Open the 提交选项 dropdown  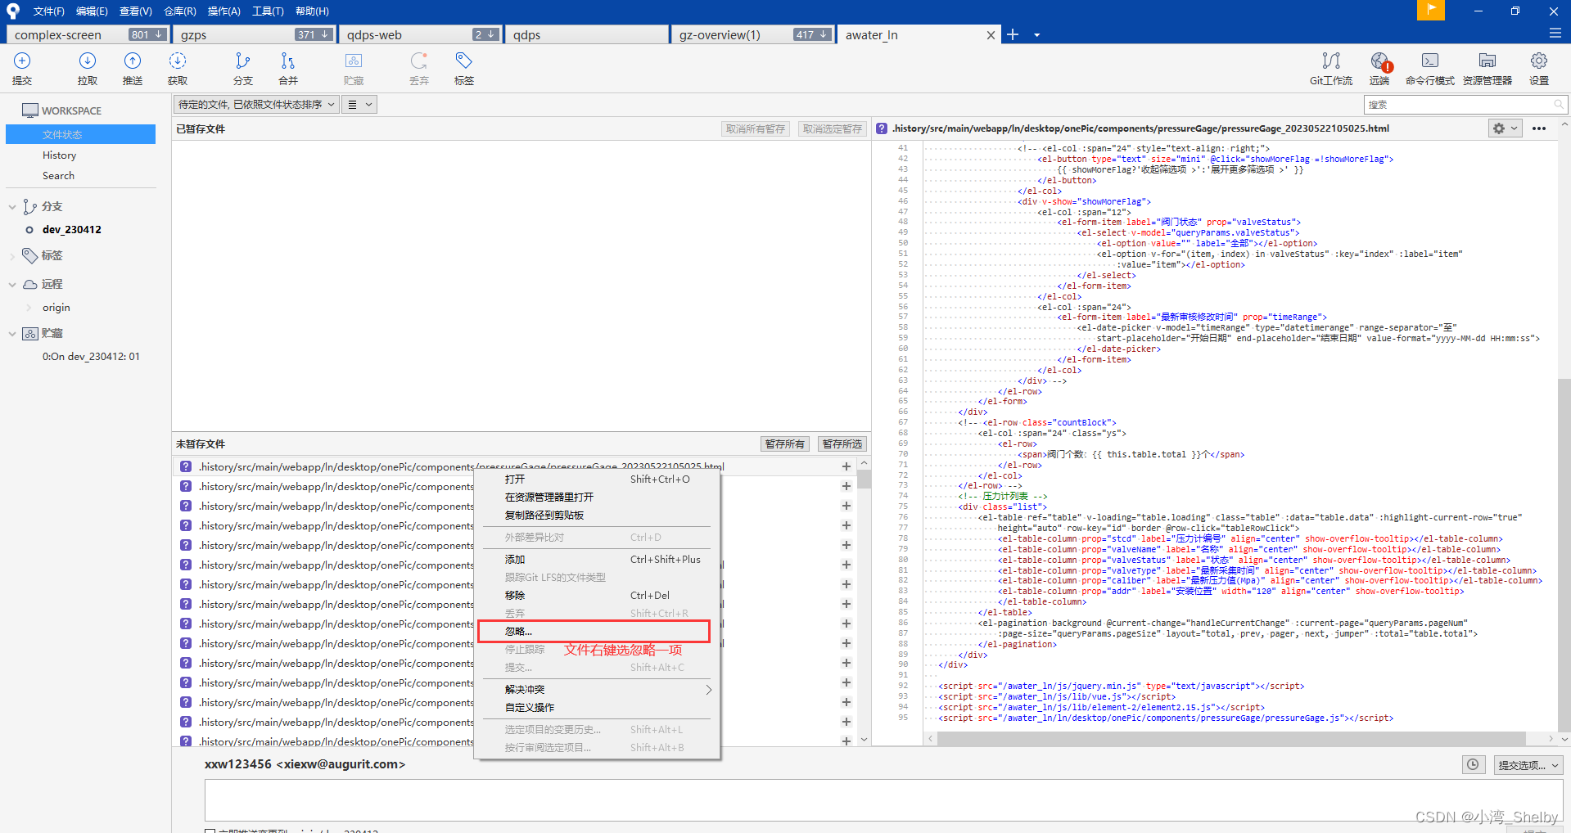1528,765
